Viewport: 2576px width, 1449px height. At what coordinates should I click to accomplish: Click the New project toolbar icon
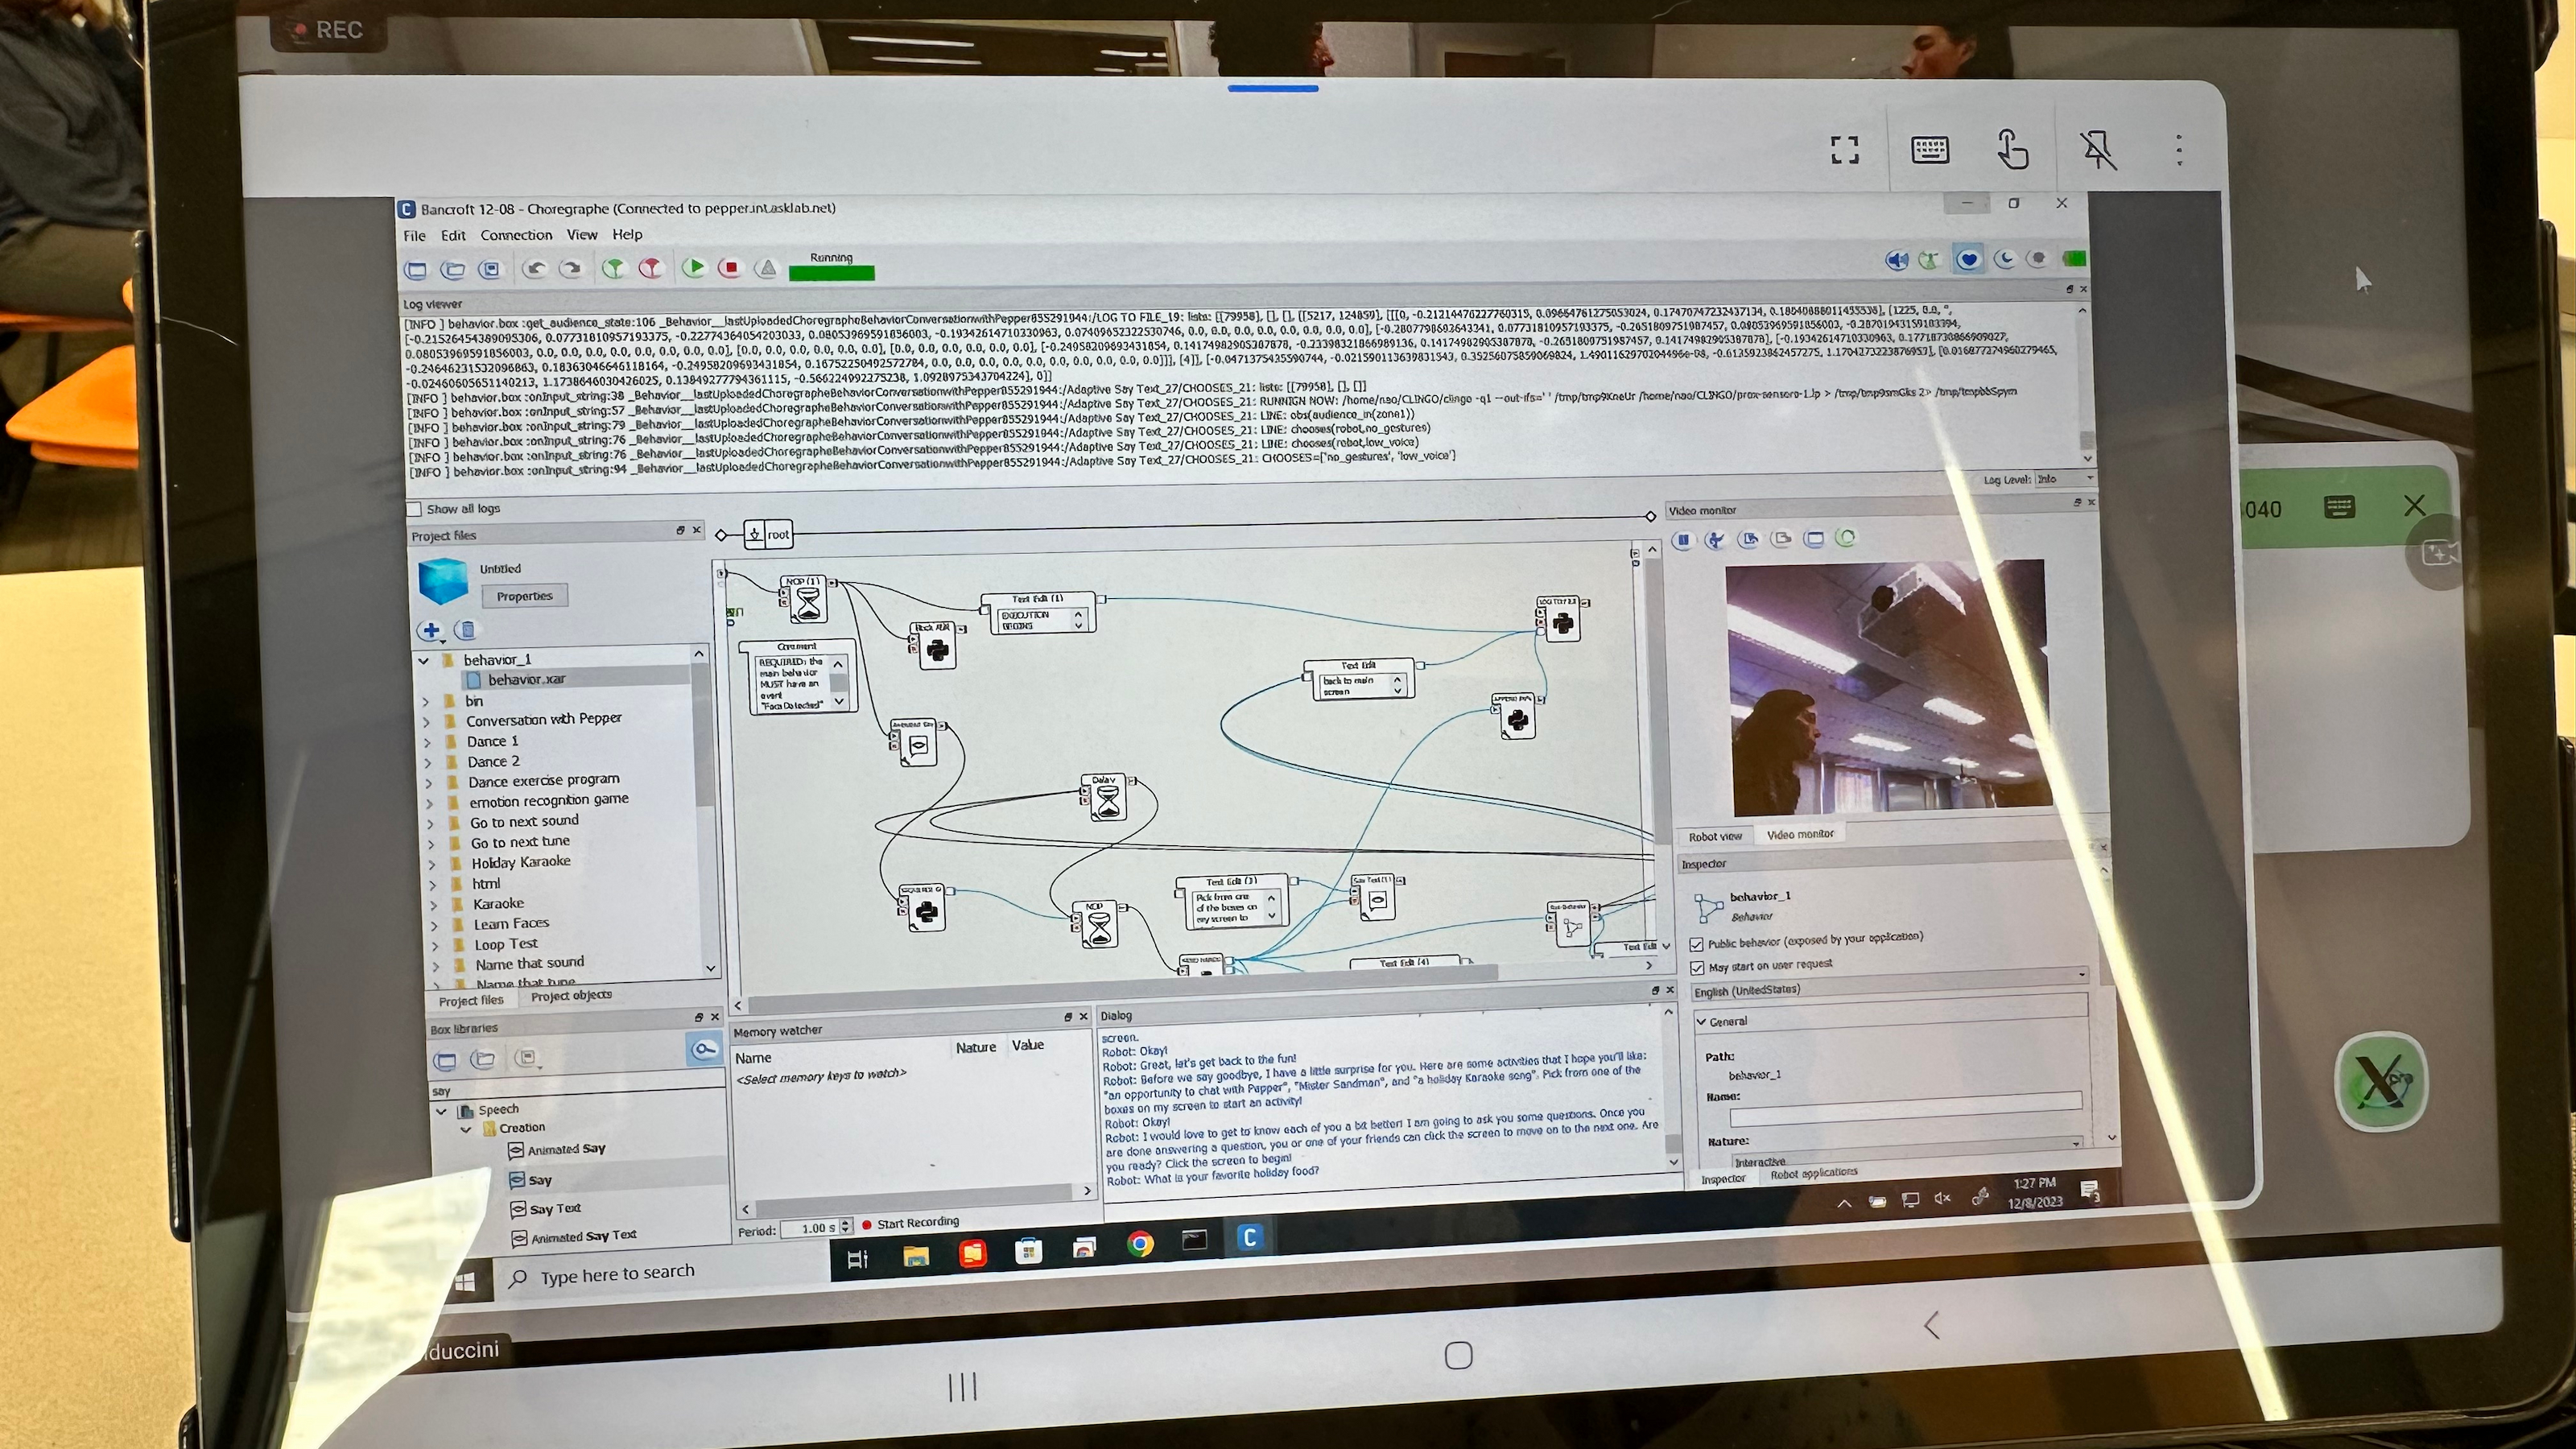pyautogui.click(x=416, y=271)
